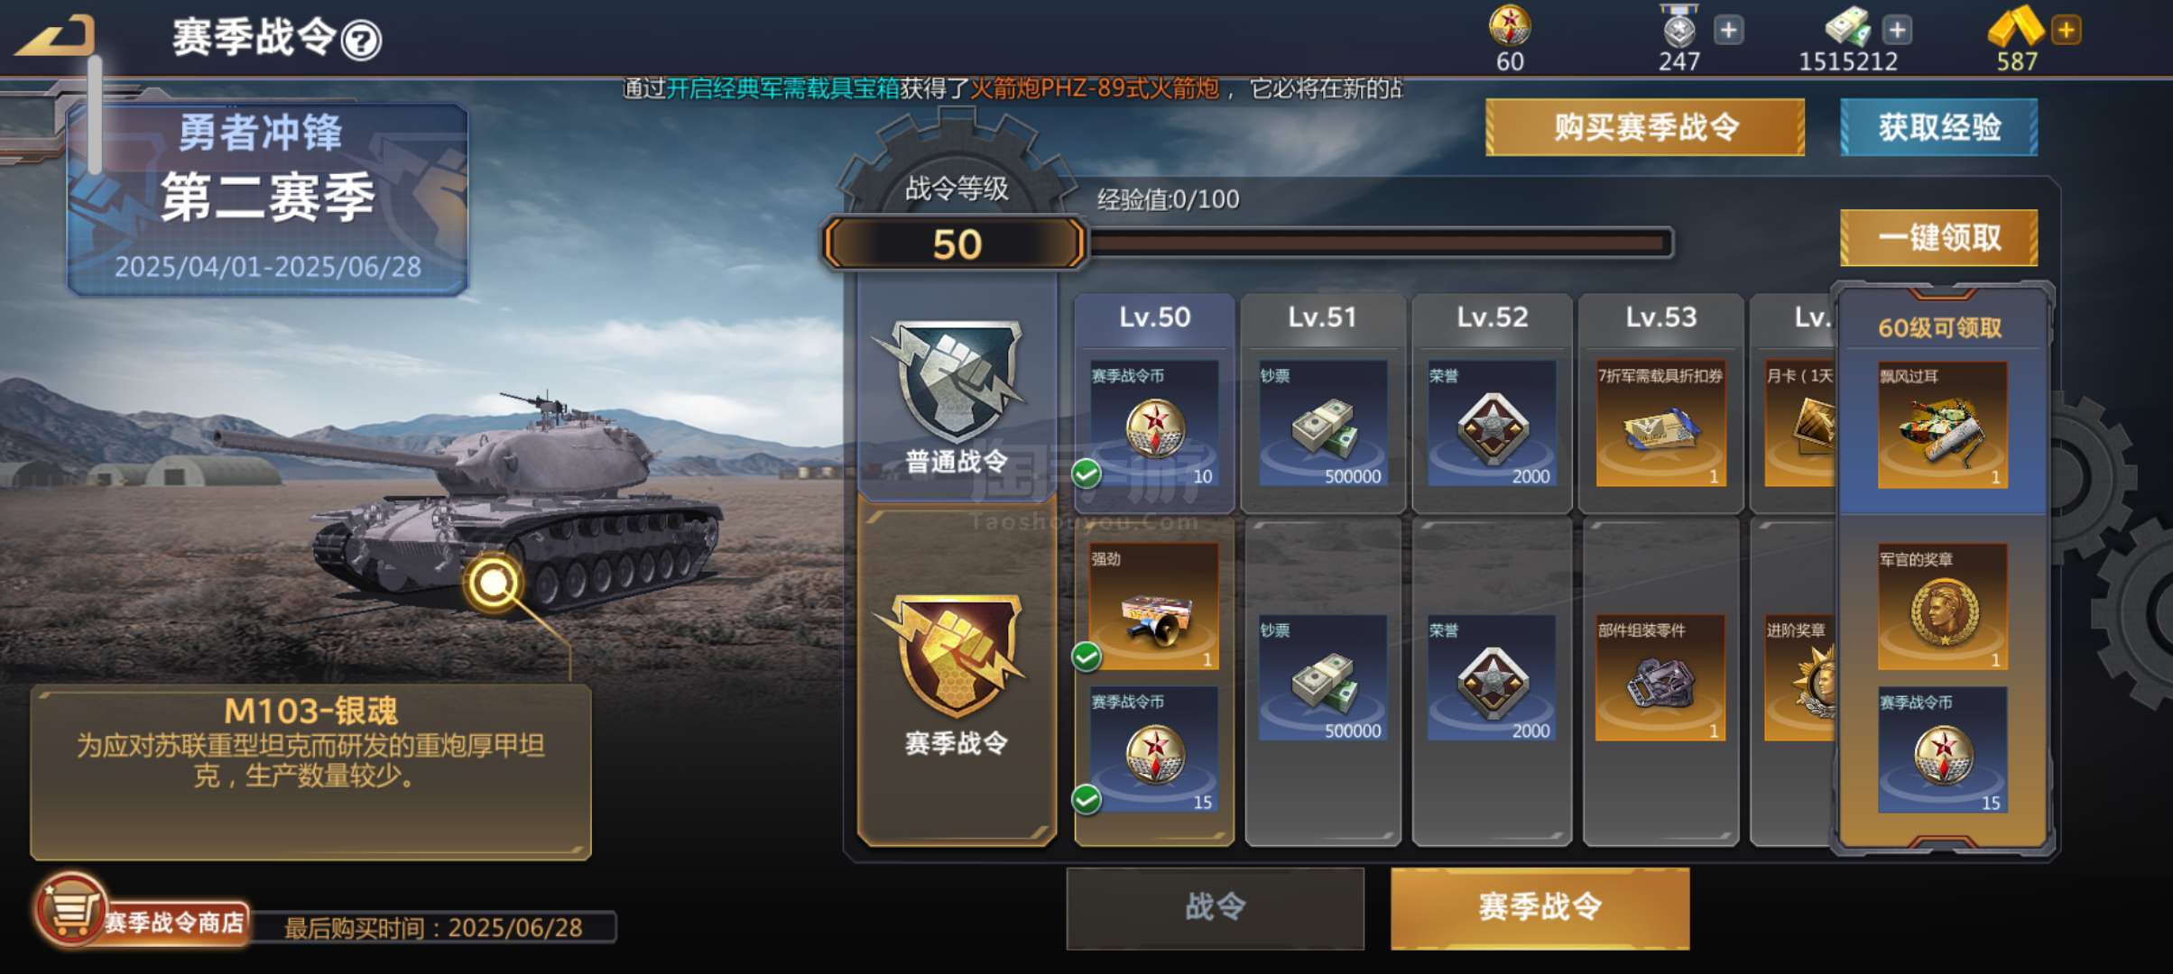Switch to the 赛季战令 bottom tab
The image size is (2173, 974).
[x=1540, y=907]
